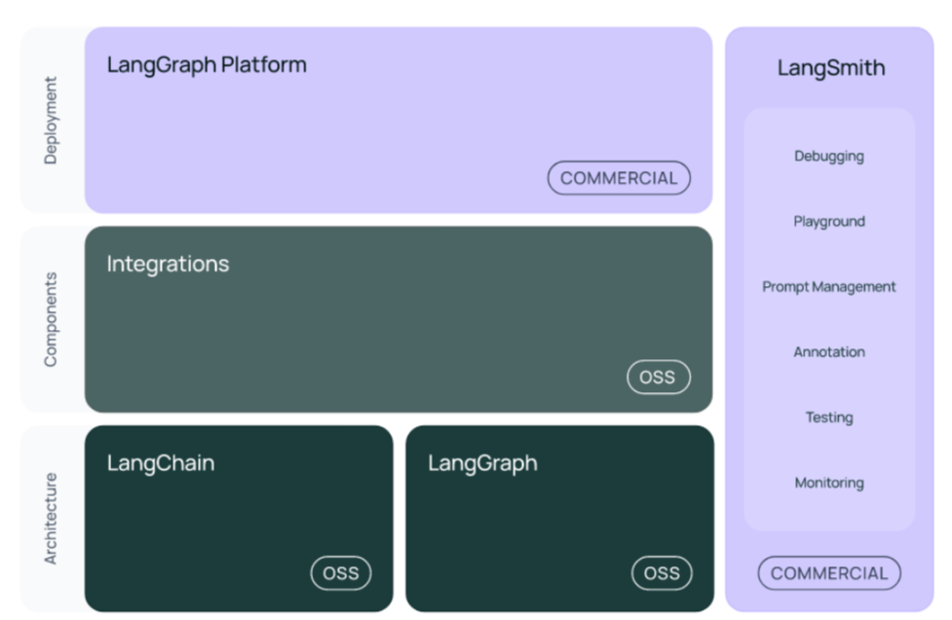Screen dimensions: 952x620
Task: Click Prompt Management in LangSmith list
Action: (829, 287)
